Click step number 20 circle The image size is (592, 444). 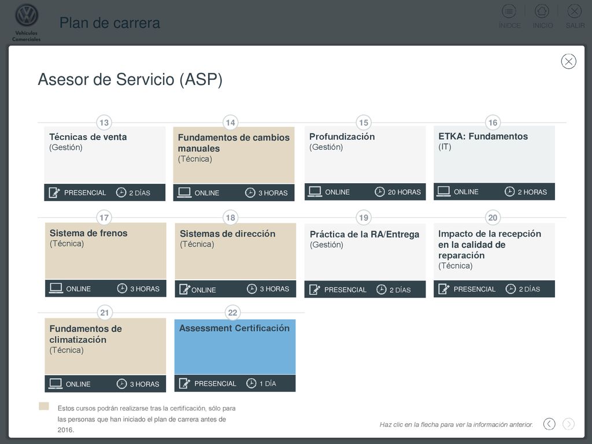[x=493, y=217]
